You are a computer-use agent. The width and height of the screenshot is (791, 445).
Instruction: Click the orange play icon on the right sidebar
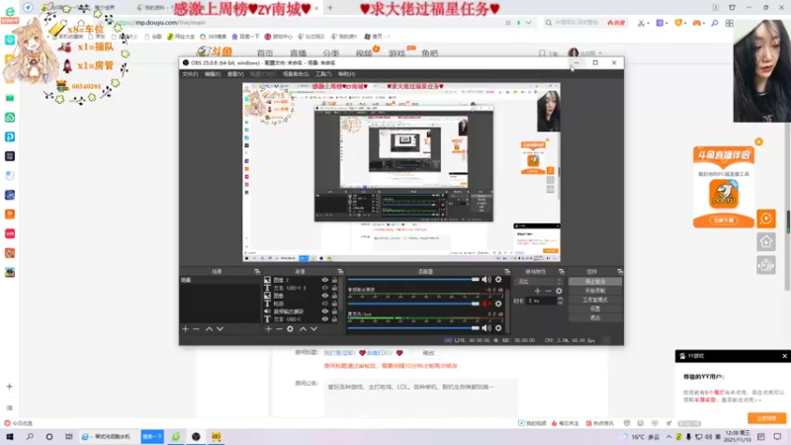coord(765,219)
